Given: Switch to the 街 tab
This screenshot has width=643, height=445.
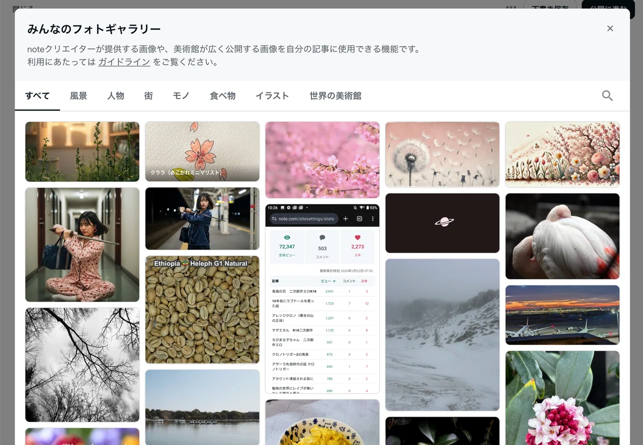Looking at the screenshot, I should (x=148, y=96).
